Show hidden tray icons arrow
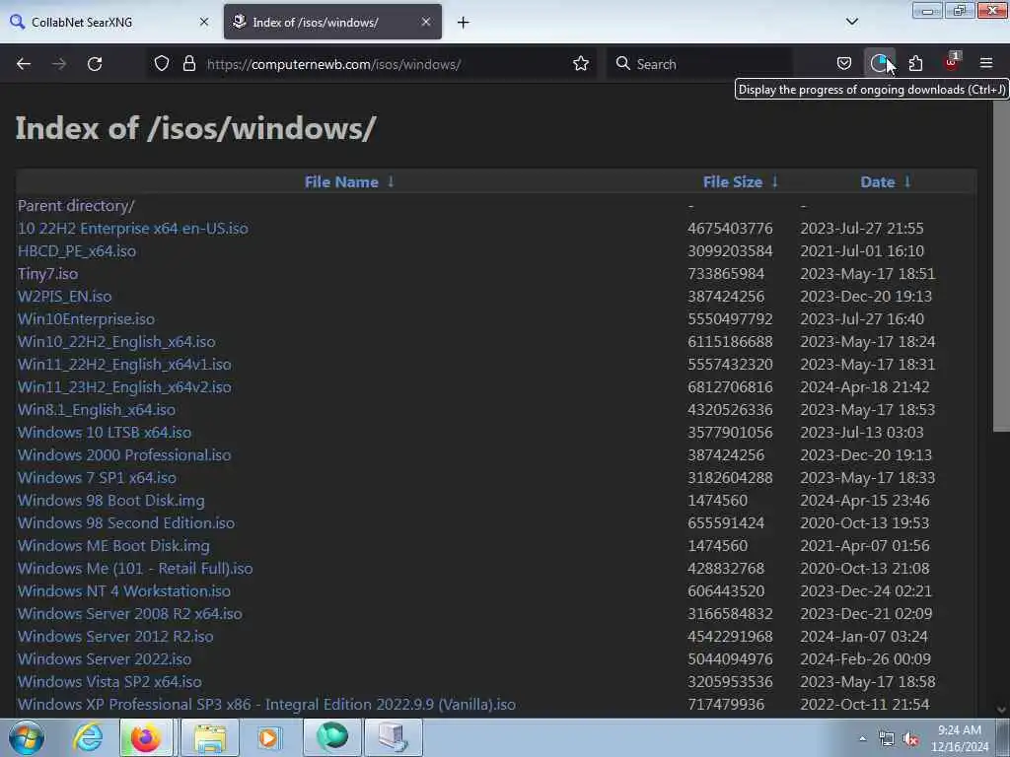 click(862, 739)
